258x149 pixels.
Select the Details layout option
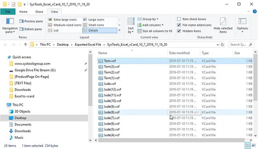coord(100,30)
